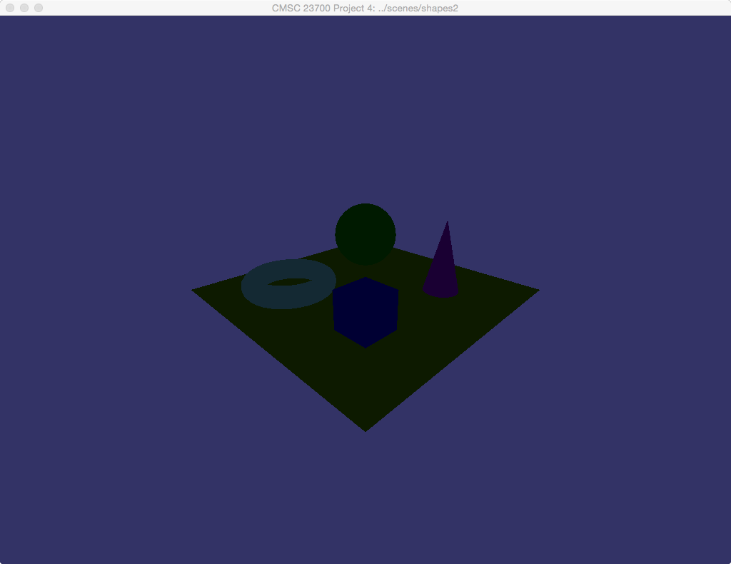Click the dark green sphere
Image resolution: width=731 pixels, height=564 pixels.
[365, 234]
